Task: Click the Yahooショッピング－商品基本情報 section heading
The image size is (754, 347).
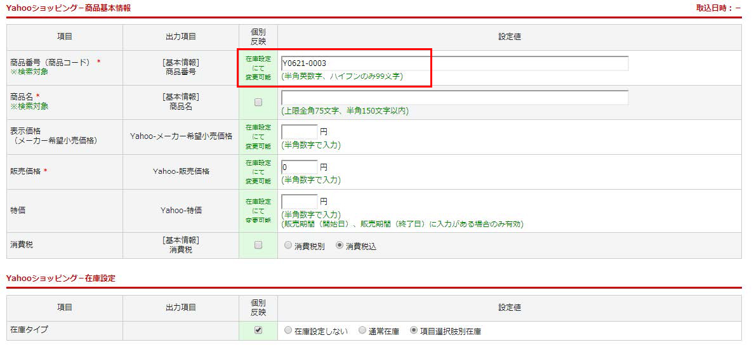Action: 68,8
